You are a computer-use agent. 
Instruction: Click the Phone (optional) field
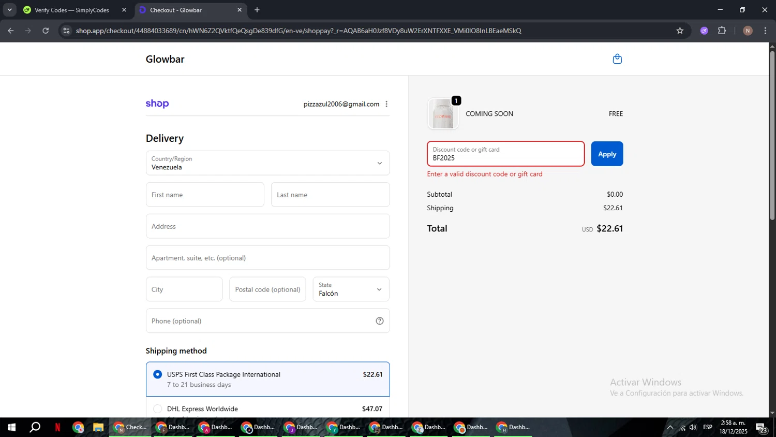pos(268,321)
